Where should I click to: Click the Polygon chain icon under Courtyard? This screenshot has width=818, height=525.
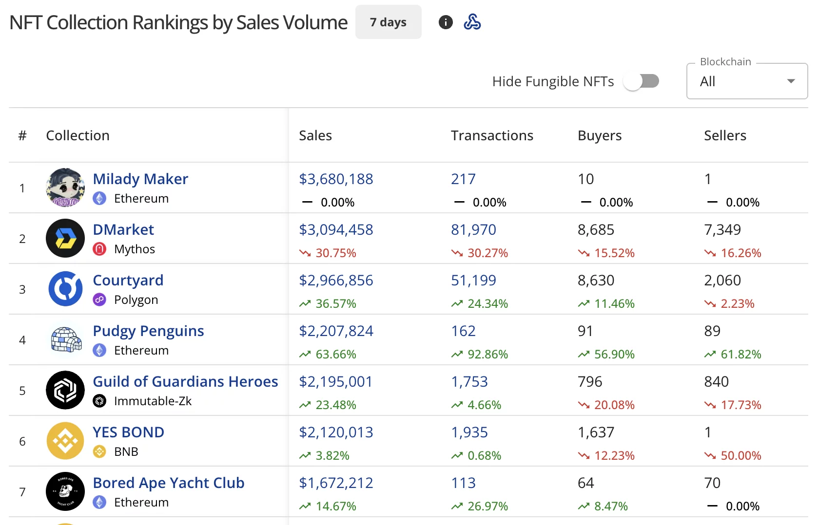[99, 300]
